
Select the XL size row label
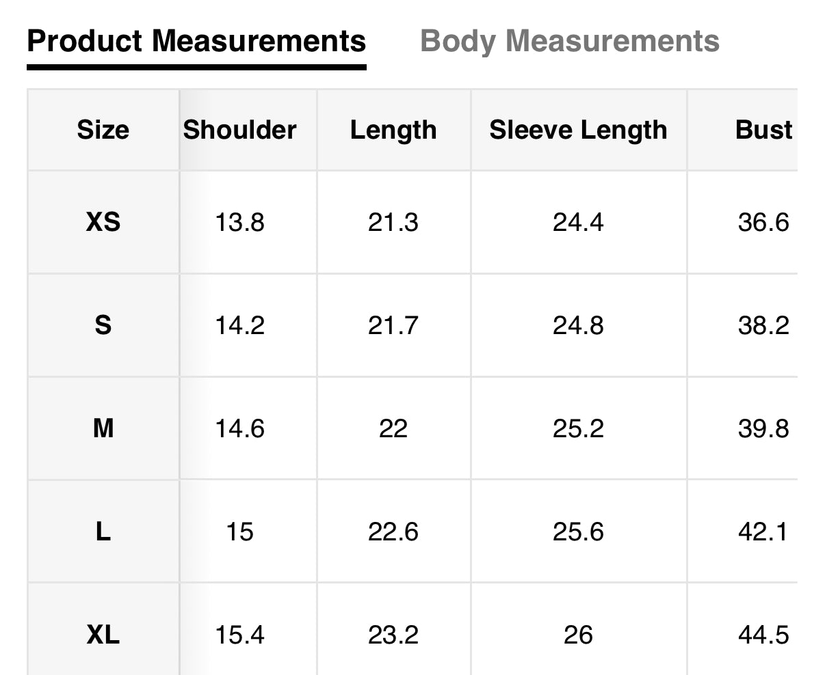pos(103,635)
